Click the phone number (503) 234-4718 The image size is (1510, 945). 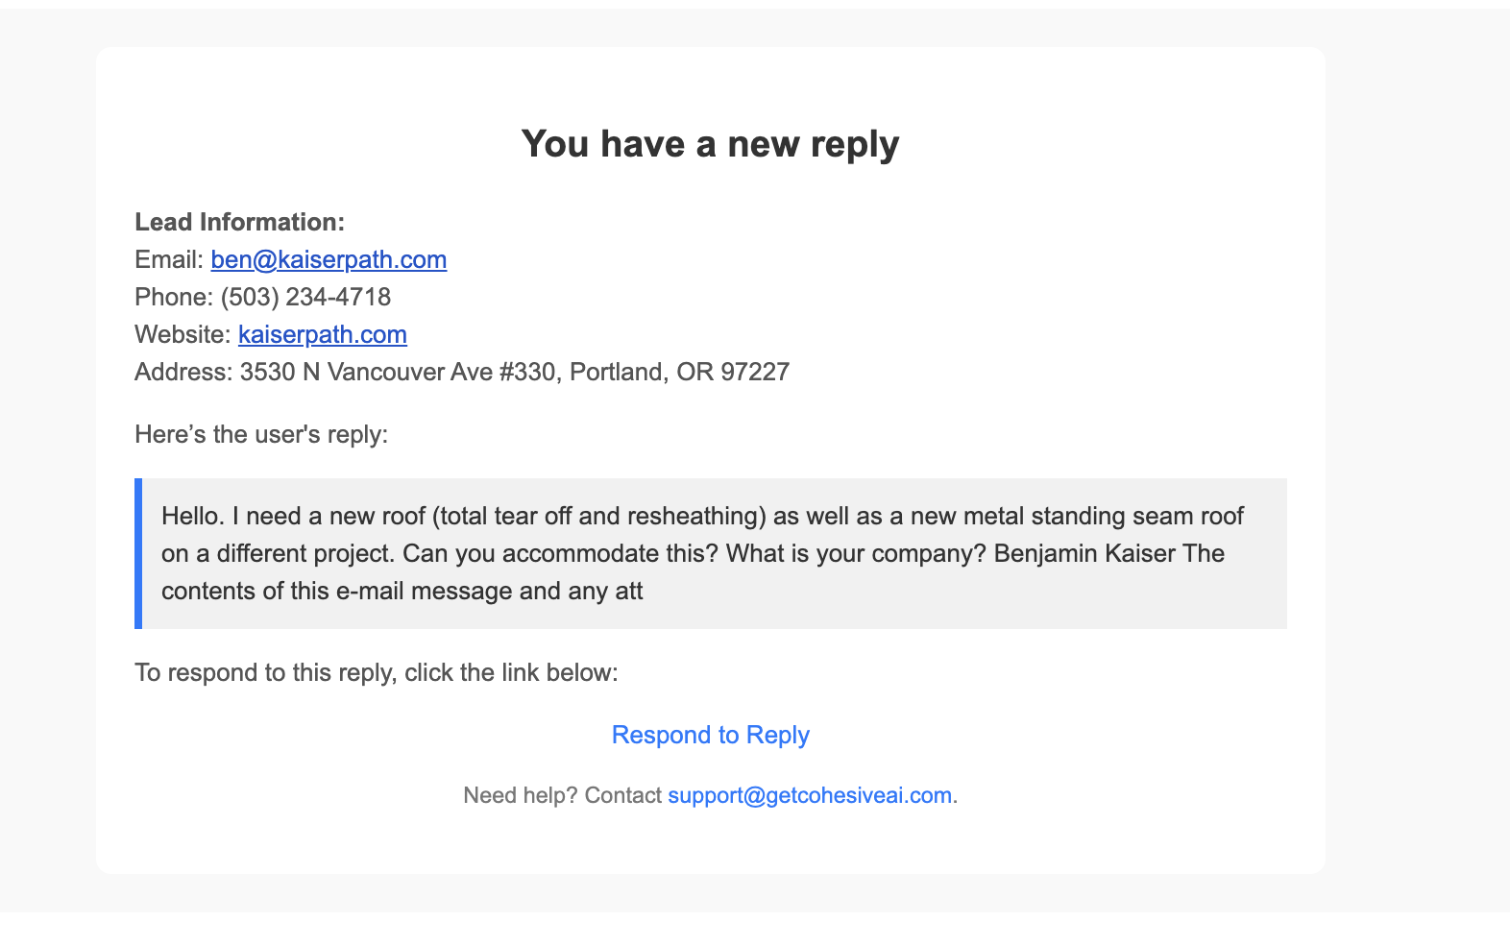click(305, 297)
